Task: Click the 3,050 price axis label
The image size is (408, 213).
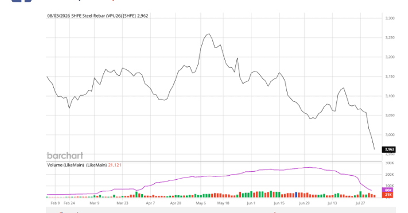Action: tap(390, 115)
